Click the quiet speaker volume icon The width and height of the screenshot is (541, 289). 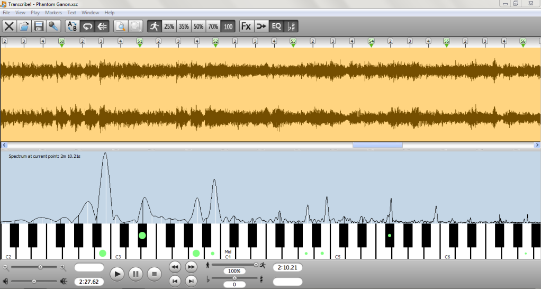[x=5, y=281]
